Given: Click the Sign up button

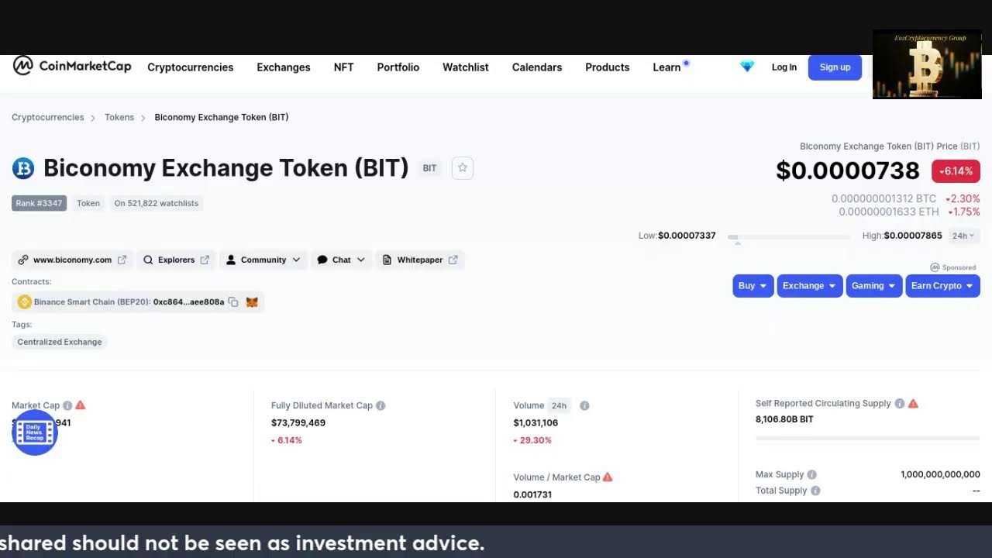Looking at the screenshot, I should pyautogui.click(x=835, y=67).
